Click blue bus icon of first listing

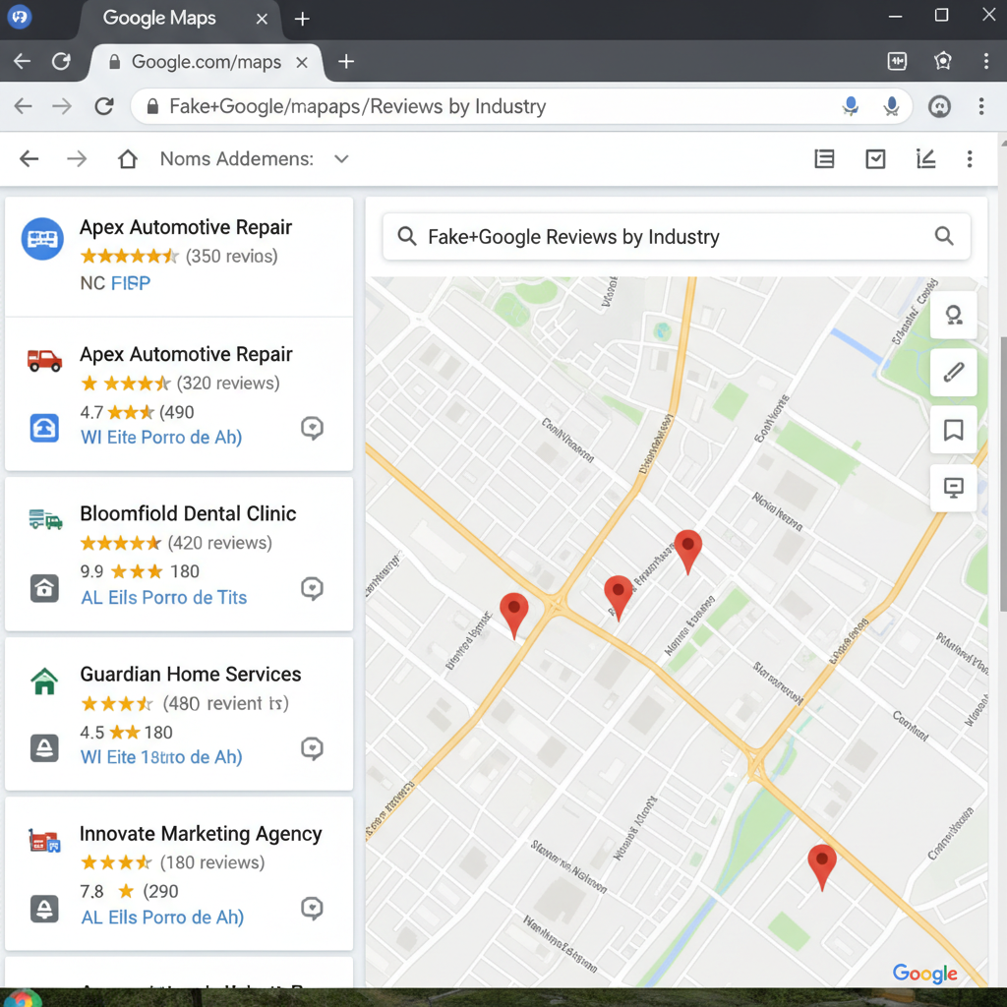(42, 239)
